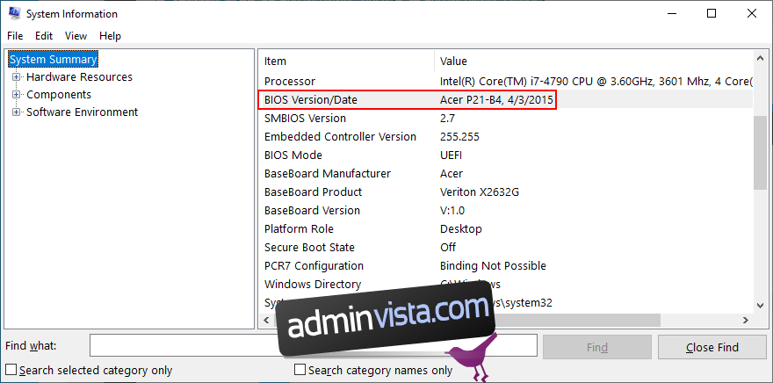Click the Off value of Secure Boot State
The height and width of the screenshot is (383, 773).
coord(448,248)
